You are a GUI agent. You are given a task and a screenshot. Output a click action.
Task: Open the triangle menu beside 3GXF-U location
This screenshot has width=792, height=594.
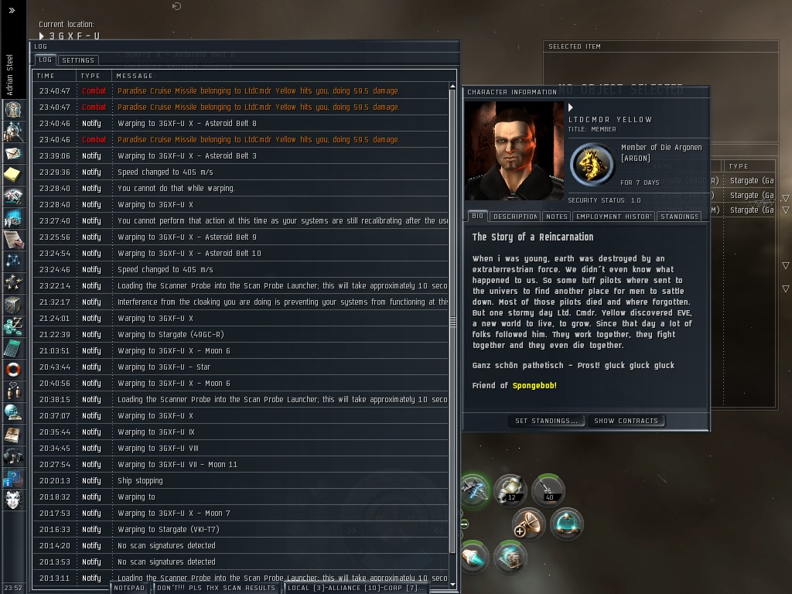[42, 36]
